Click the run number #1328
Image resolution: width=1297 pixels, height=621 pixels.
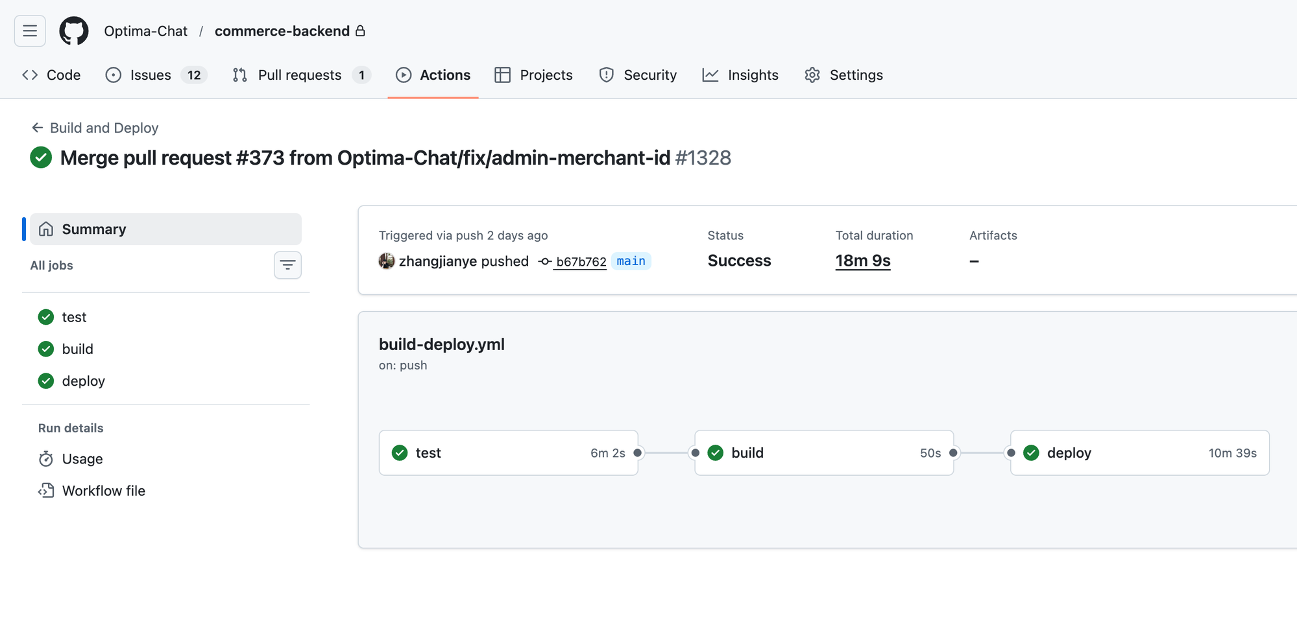pos(703,158)
